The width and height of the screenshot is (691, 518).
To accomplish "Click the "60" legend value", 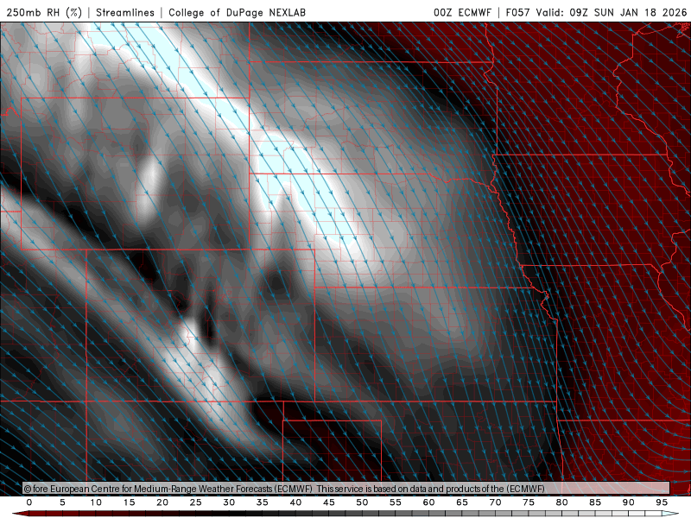I will (428, 502).
